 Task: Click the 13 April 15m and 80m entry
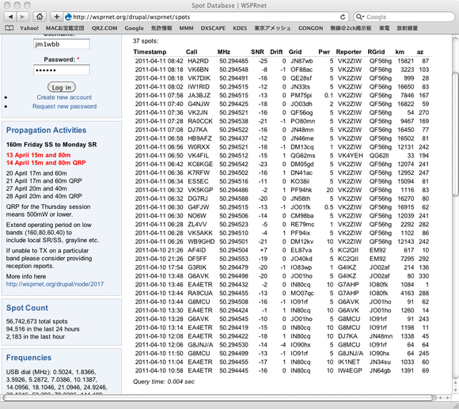tap(38, 155)
